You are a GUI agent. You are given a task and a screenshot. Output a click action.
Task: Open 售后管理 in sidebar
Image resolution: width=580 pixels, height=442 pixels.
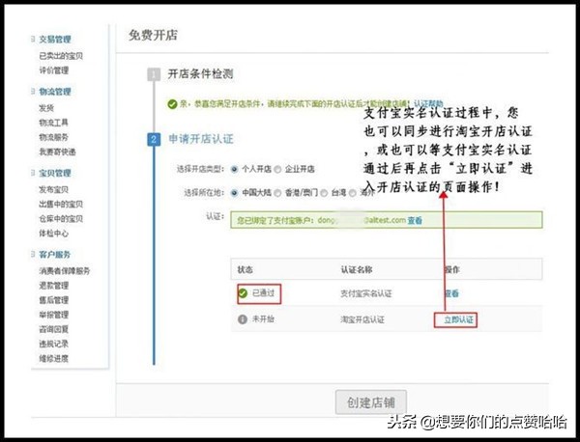point(53,300)
